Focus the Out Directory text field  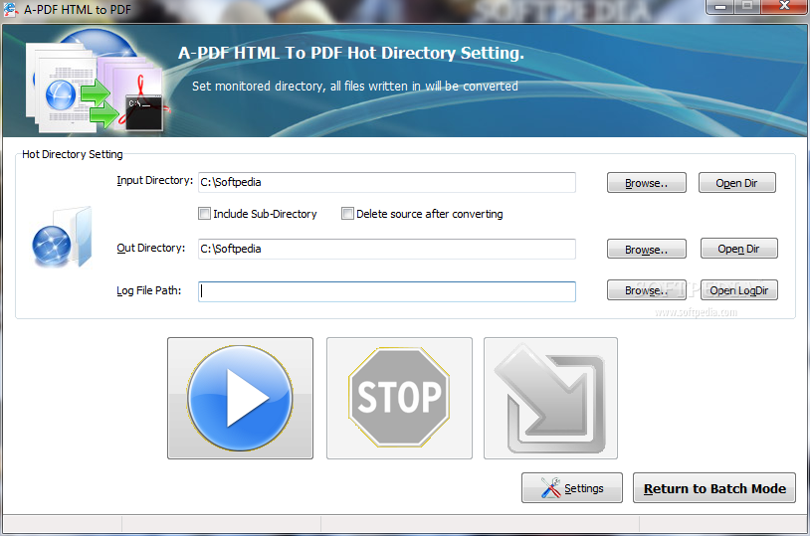click(387, 249)
